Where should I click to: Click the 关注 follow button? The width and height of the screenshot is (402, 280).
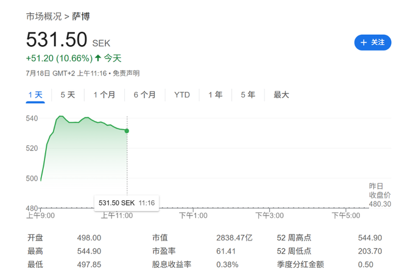click(373, 42)
